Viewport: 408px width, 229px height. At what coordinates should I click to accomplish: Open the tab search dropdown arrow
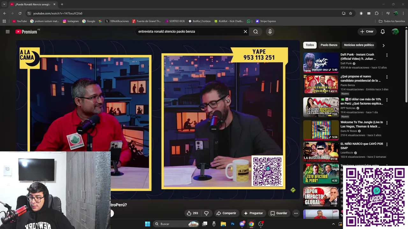pyautogui.click(x=4, y=4)
